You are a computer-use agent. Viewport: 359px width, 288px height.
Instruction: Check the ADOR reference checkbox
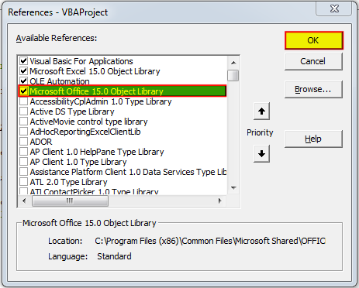click(23, 142)
